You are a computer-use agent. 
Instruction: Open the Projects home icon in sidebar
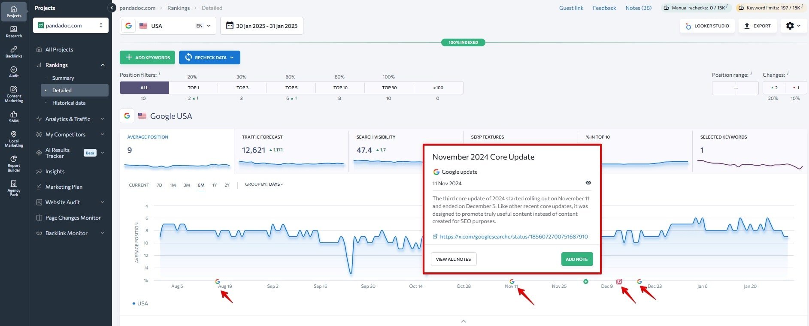tap(14, 9)
